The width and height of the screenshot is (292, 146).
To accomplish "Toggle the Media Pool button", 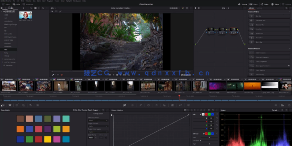I will click(x=28, y=4).
